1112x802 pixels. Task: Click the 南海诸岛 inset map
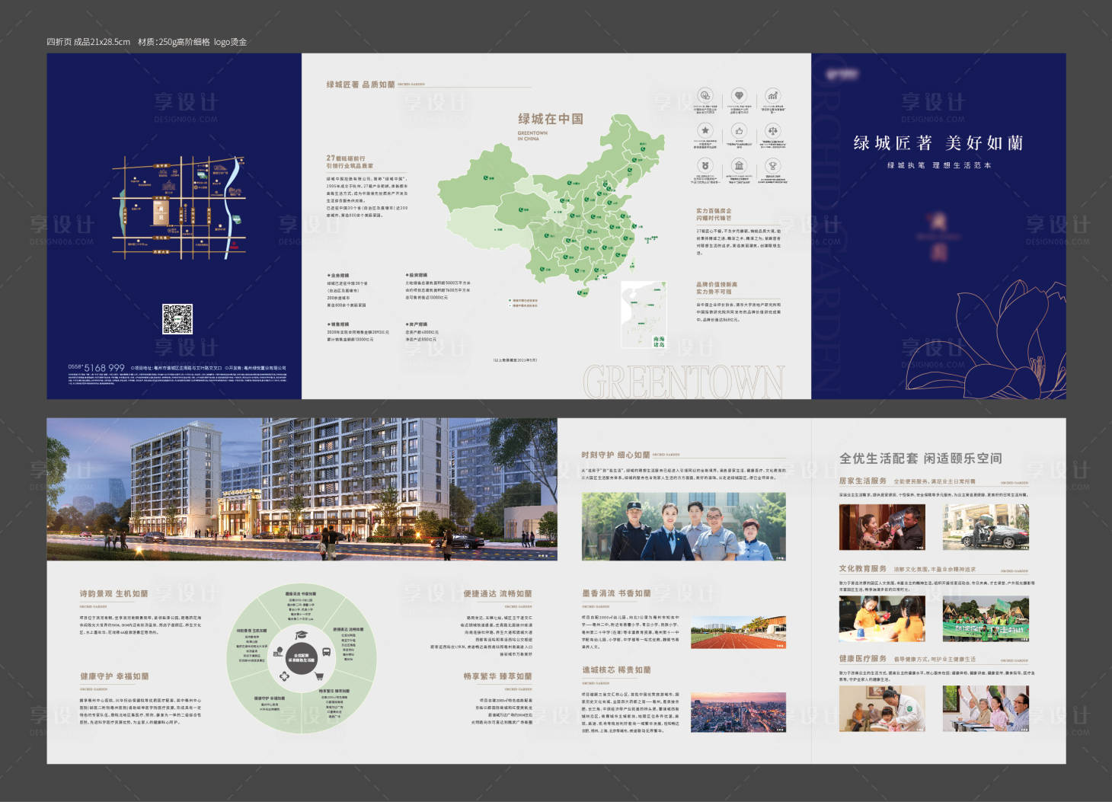pos(644,315)
